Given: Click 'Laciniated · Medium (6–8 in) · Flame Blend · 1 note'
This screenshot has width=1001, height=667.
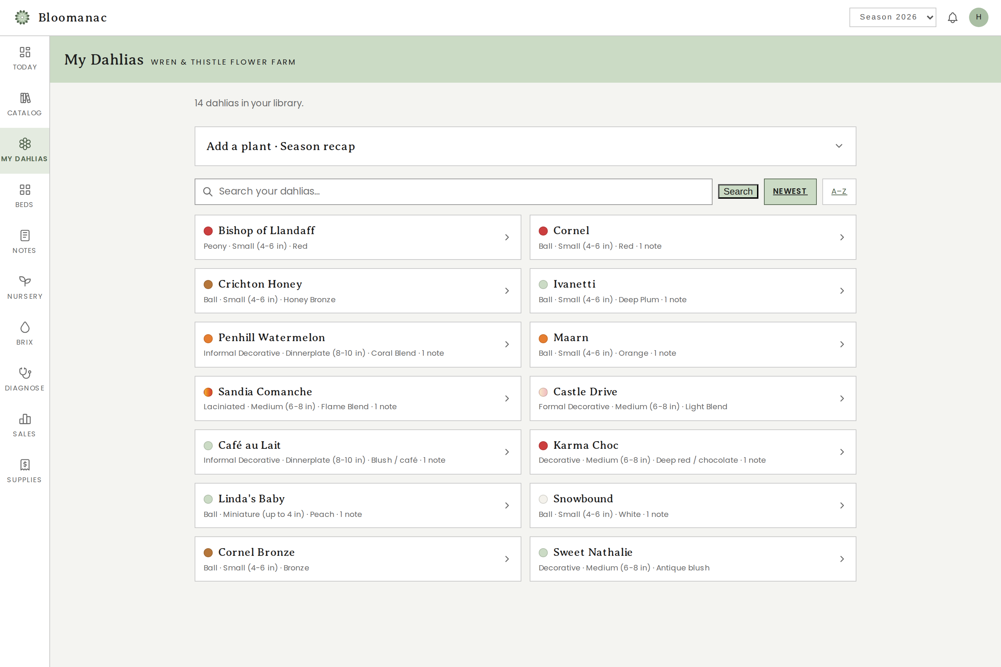Looking at the screenshot, I should (x=300, y=407).
